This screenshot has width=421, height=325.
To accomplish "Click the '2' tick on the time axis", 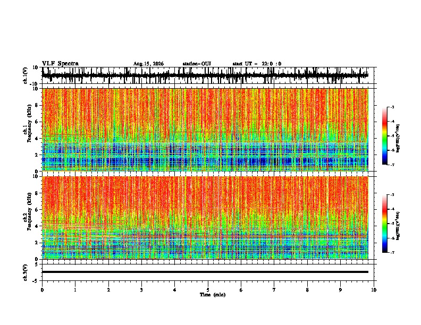I will click(108, 290).
